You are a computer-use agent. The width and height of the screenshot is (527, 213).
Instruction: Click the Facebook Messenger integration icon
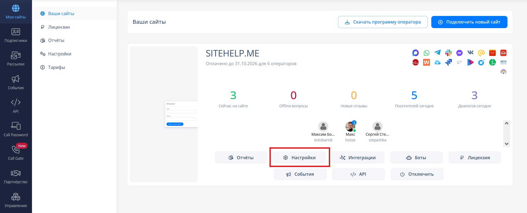(459, 53)
